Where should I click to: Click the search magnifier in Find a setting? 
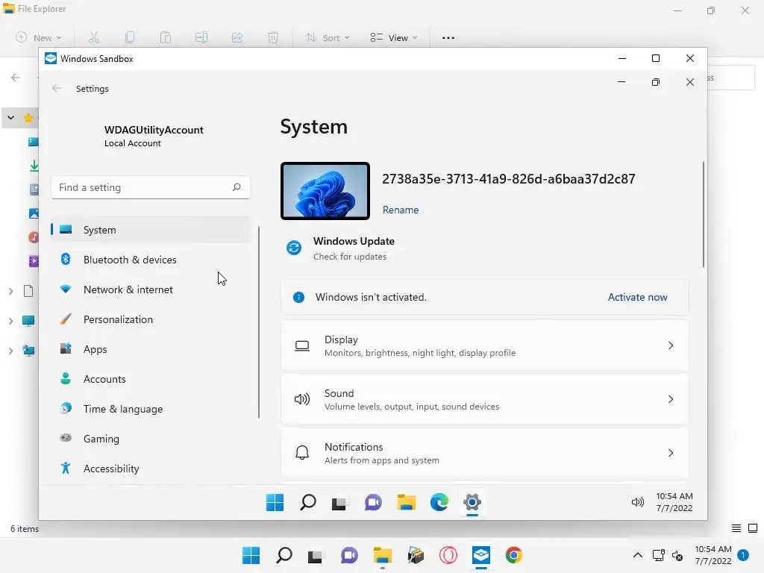point(237,187)
